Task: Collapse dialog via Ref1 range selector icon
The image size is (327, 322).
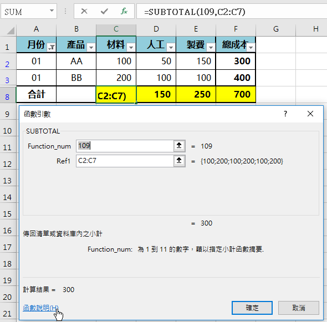Action: [179, 161]
